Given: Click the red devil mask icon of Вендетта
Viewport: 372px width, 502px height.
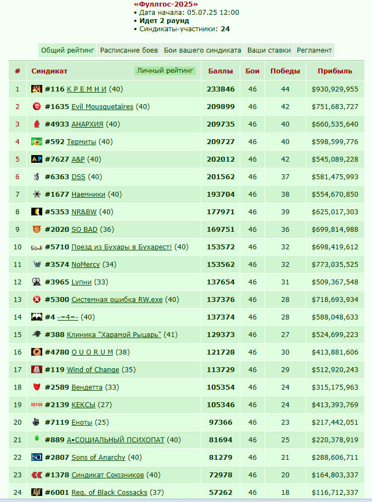Looking at the screenshot, I should [x=37, y=387].
